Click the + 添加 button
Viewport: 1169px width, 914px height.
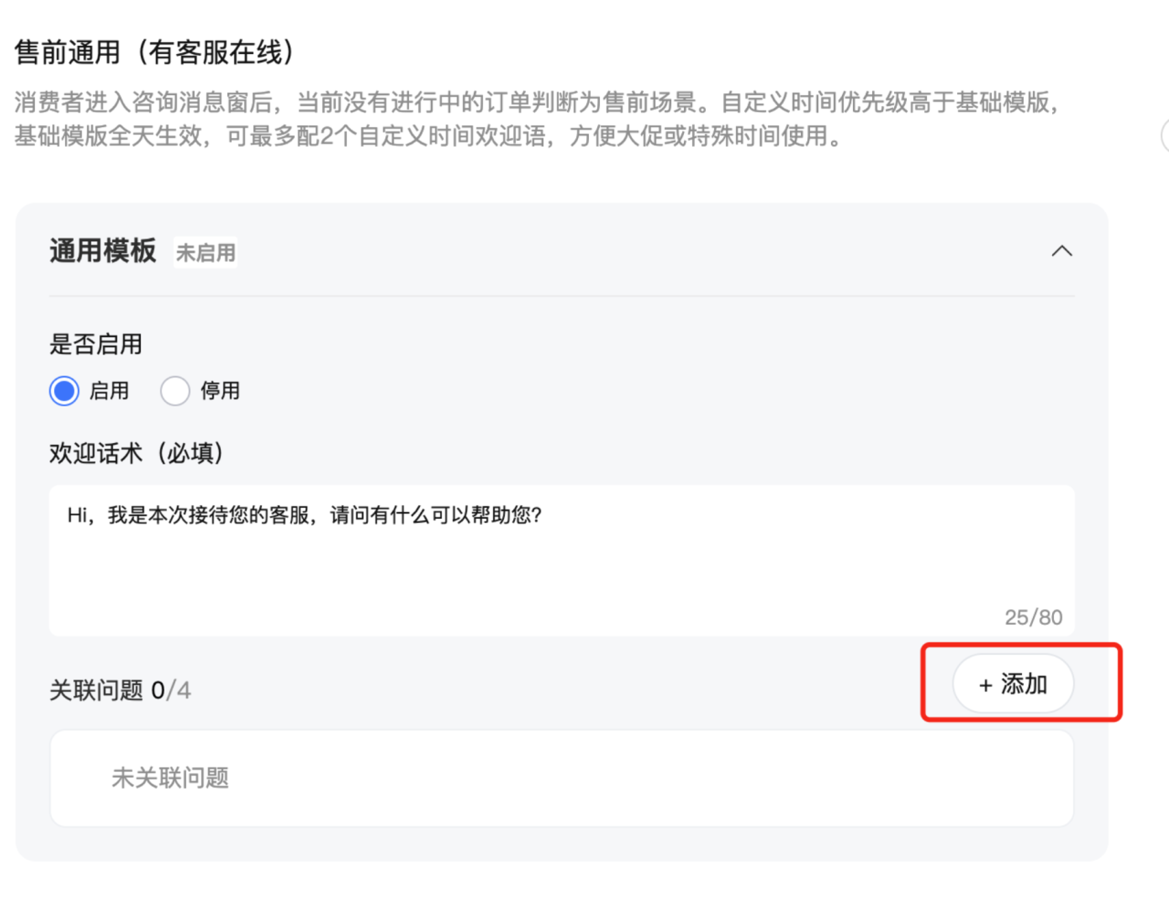(x=1013, y=684)
